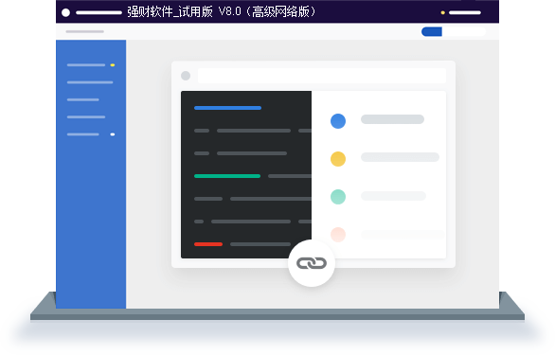Viewport: 555px width, 355px height.
Task: Toggle the blue switch under the title bar
Action: pyautogui.click(x=454, y=31)
